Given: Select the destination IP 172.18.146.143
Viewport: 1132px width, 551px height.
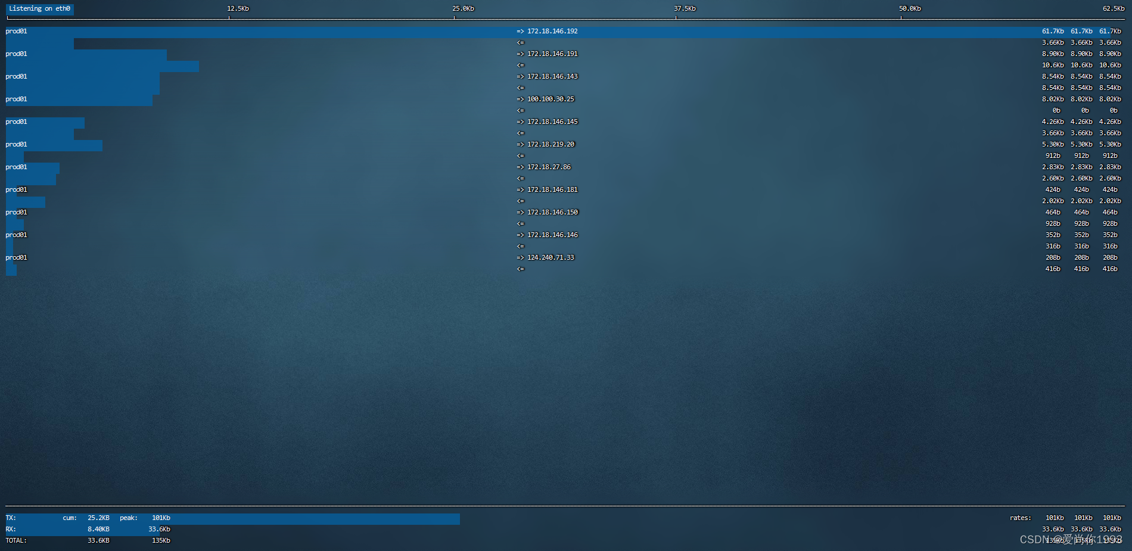Looking at the screenshot, I should 552,76.
